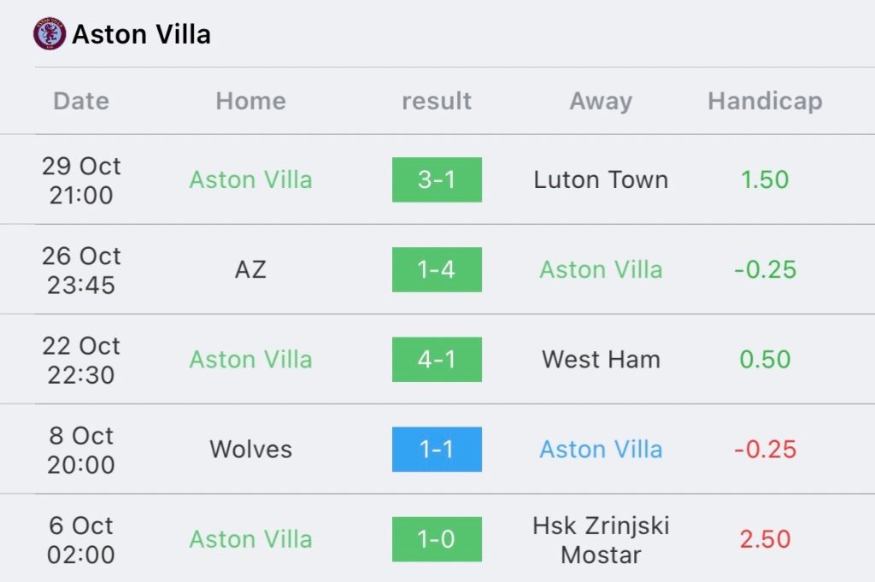The image size is (875, 582).
Task: Select the AZ home team name
Action: [250, 269]
